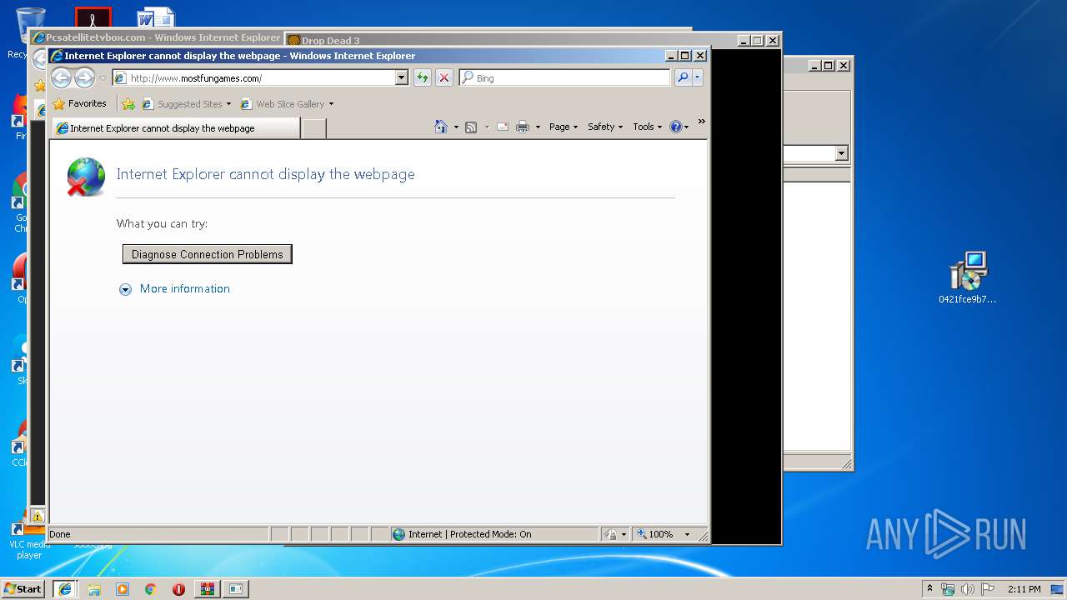Open the Favorites center
The height and width of the screenshot is (600, 1067).
80,104
